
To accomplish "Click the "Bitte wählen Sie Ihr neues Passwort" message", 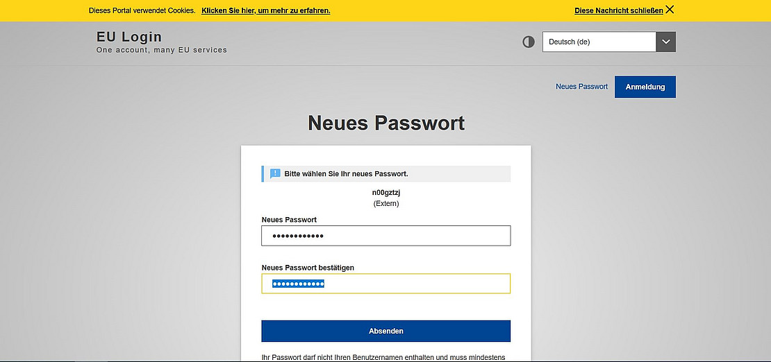I will 346,173.
